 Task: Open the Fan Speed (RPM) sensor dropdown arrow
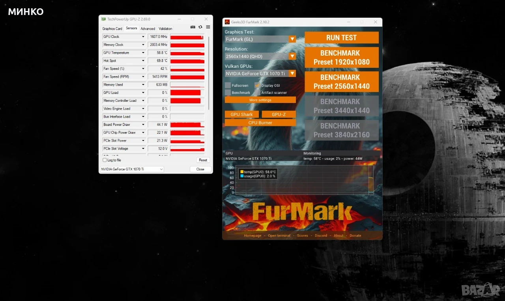143,77
